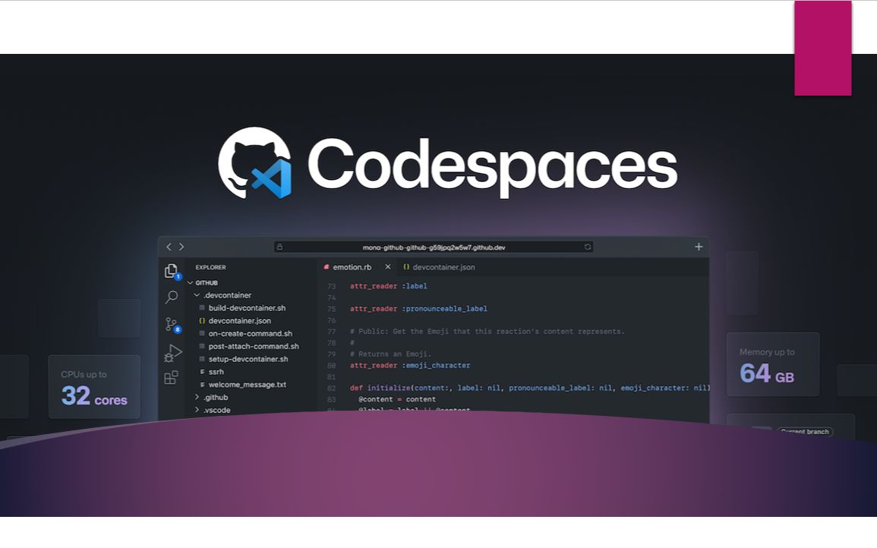Viewport: 877px width, 548px height.
Task: Go forward with the right arrow in browser bar
Action: click(x=181, y=247)
